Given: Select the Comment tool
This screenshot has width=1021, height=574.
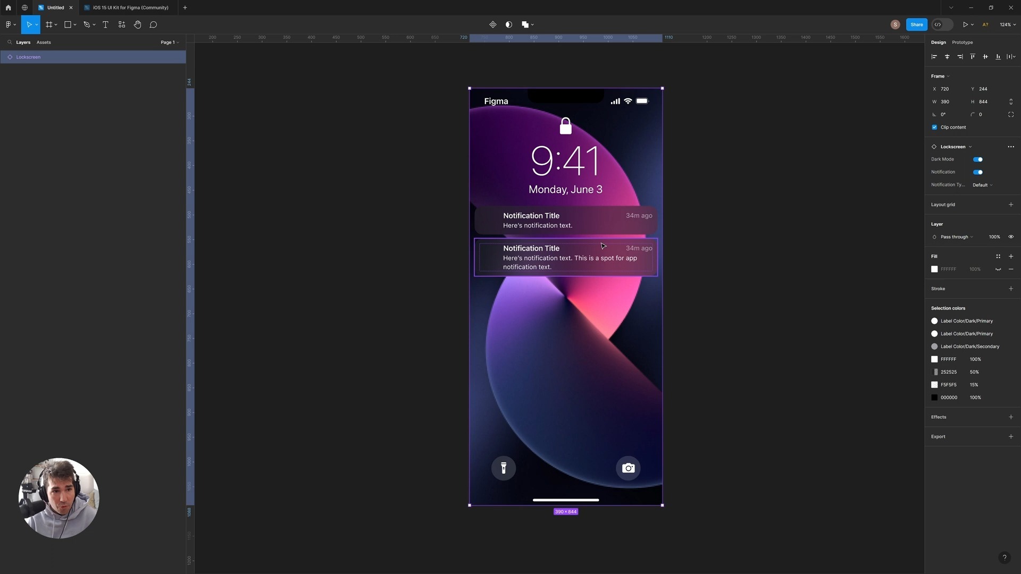Looking at the screenshot, I should [x=153, y=24].
